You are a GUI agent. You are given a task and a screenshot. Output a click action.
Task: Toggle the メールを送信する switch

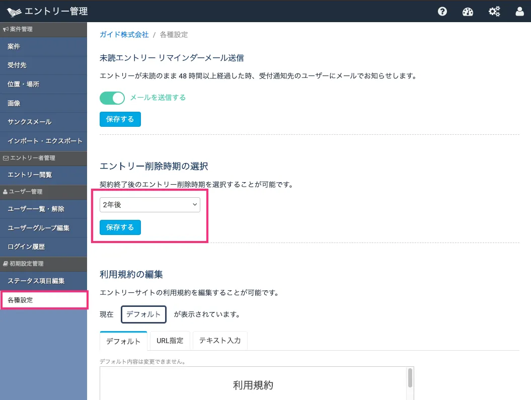point(112,98)
